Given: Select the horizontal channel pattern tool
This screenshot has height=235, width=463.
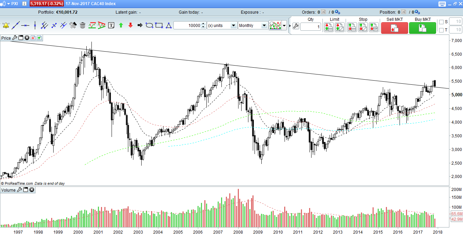Looking at the screenshot, I should [92, 25].
